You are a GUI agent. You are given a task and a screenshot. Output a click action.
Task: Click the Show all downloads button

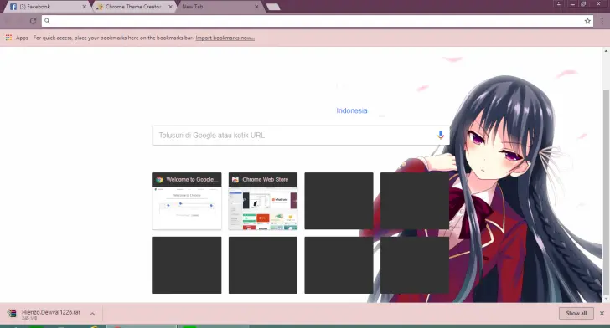[x=576, y=313]
